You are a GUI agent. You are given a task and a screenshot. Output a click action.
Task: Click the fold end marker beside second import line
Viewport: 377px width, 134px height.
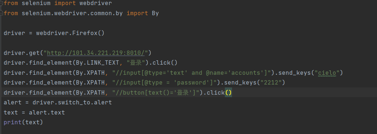coord(1,13)
